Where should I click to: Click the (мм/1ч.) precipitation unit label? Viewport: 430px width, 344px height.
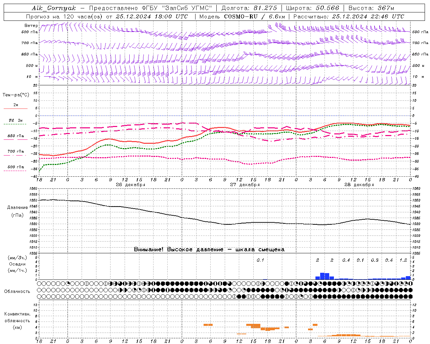(x=17, y=270)
